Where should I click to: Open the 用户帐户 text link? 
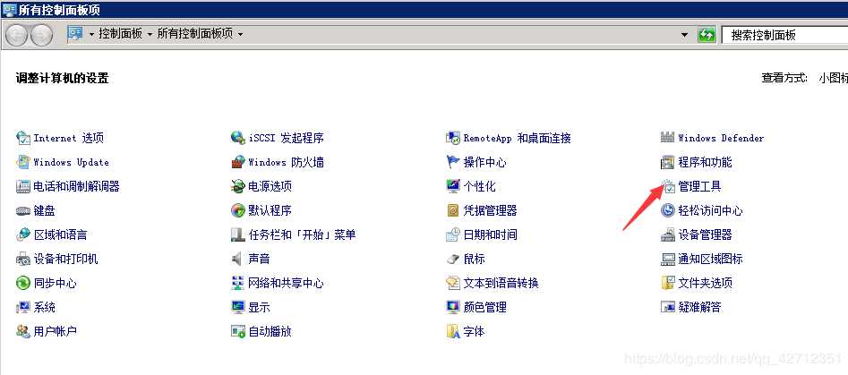[56, 331]
